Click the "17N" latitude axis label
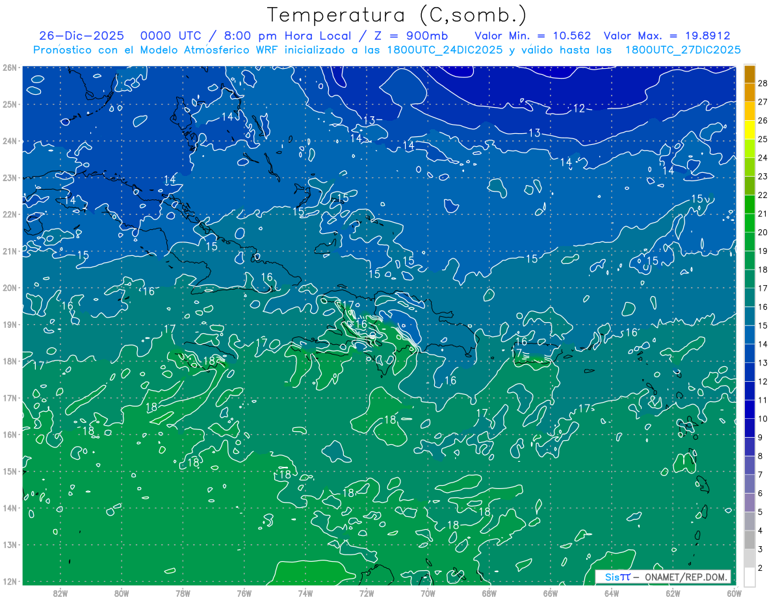The image size is (780, 602). (x=9, y=397)
